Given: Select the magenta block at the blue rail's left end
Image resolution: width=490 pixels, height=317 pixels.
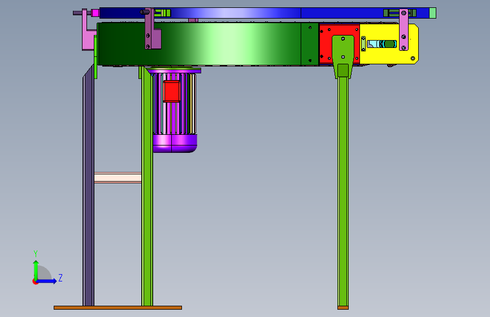Looking at the screenshot, I should coord(96,13).
